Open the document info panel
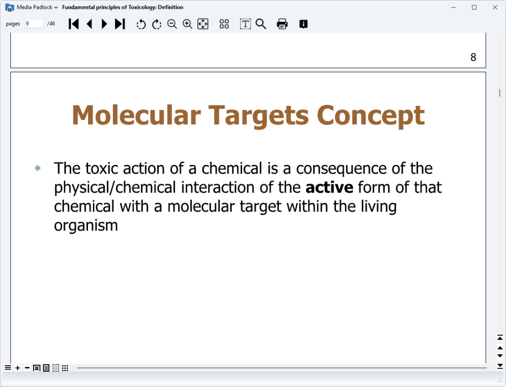 click(303, 24)
